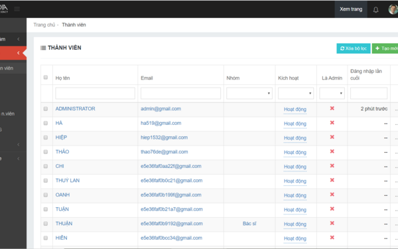Open member THUÝ LAN
Screen dimensions: 398x249
point(68,181)
